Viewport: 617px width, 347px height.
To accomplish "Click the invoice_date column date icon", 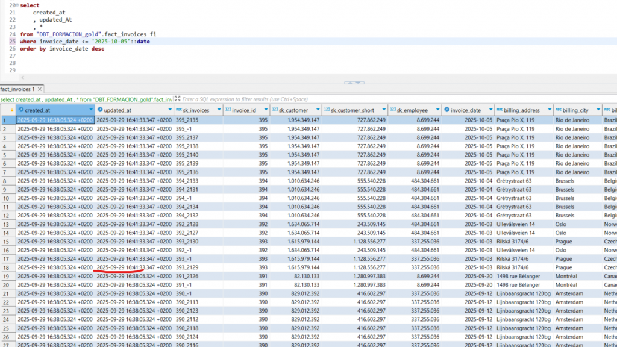I will click(x=446, y=110).
